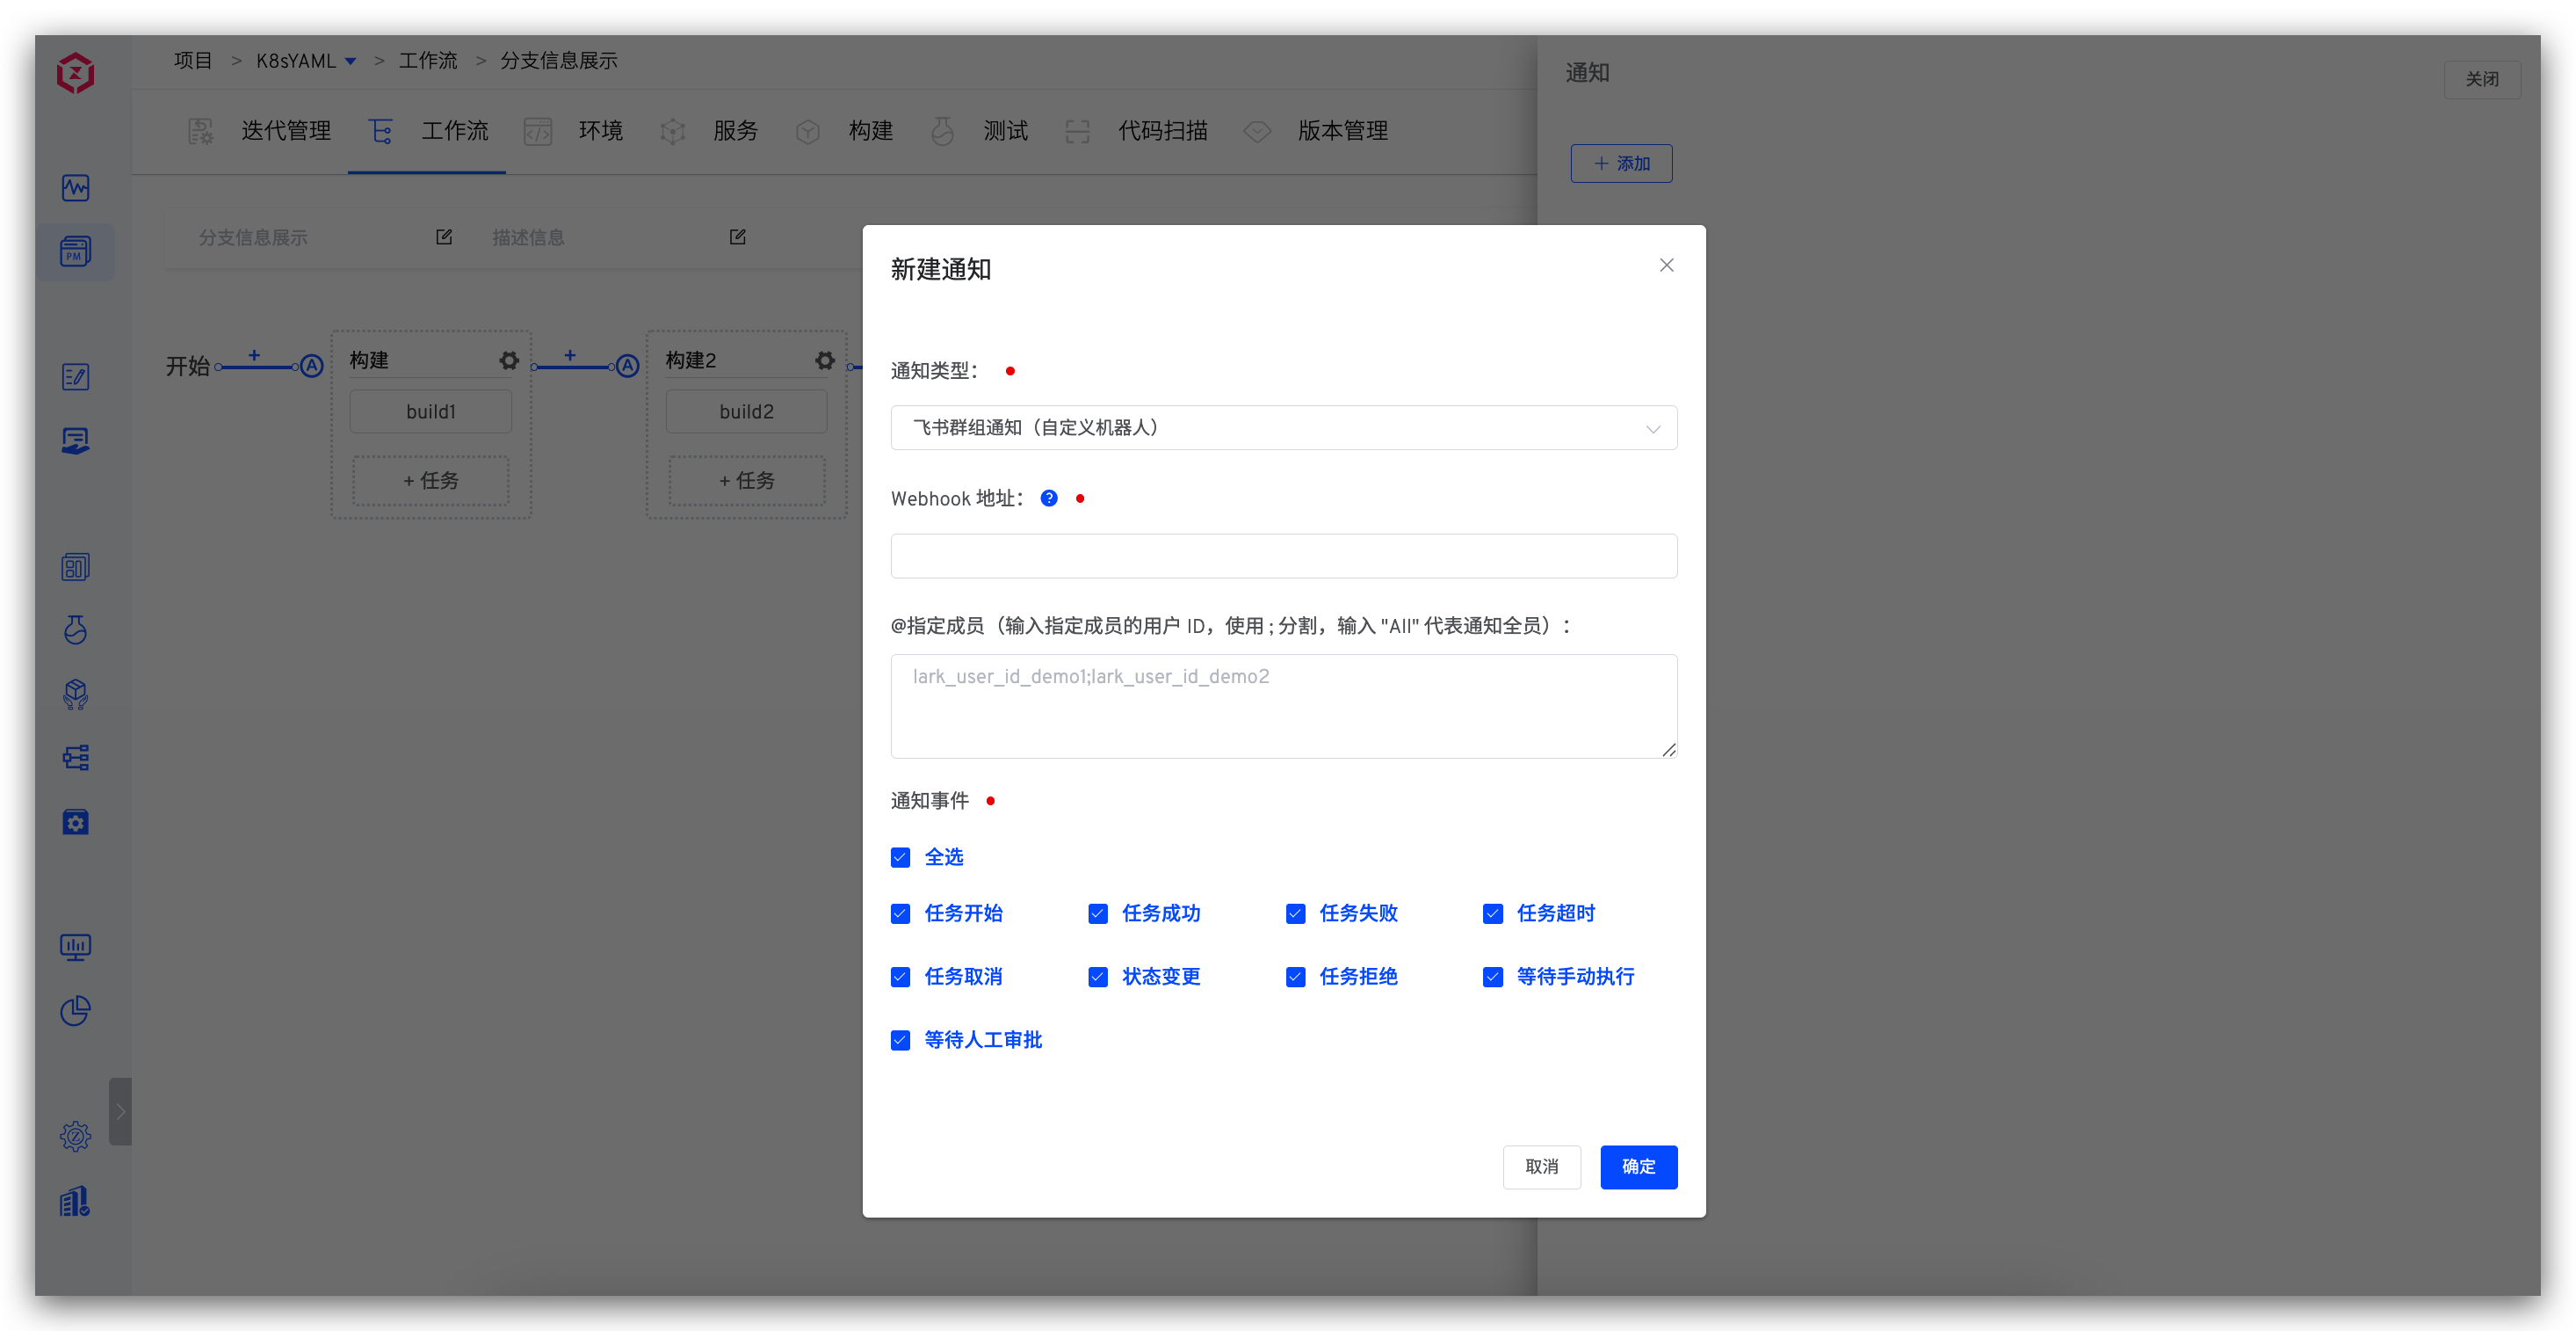
Task: Disable the 任务失败 notification event
Action: (x=1295, y=913)
